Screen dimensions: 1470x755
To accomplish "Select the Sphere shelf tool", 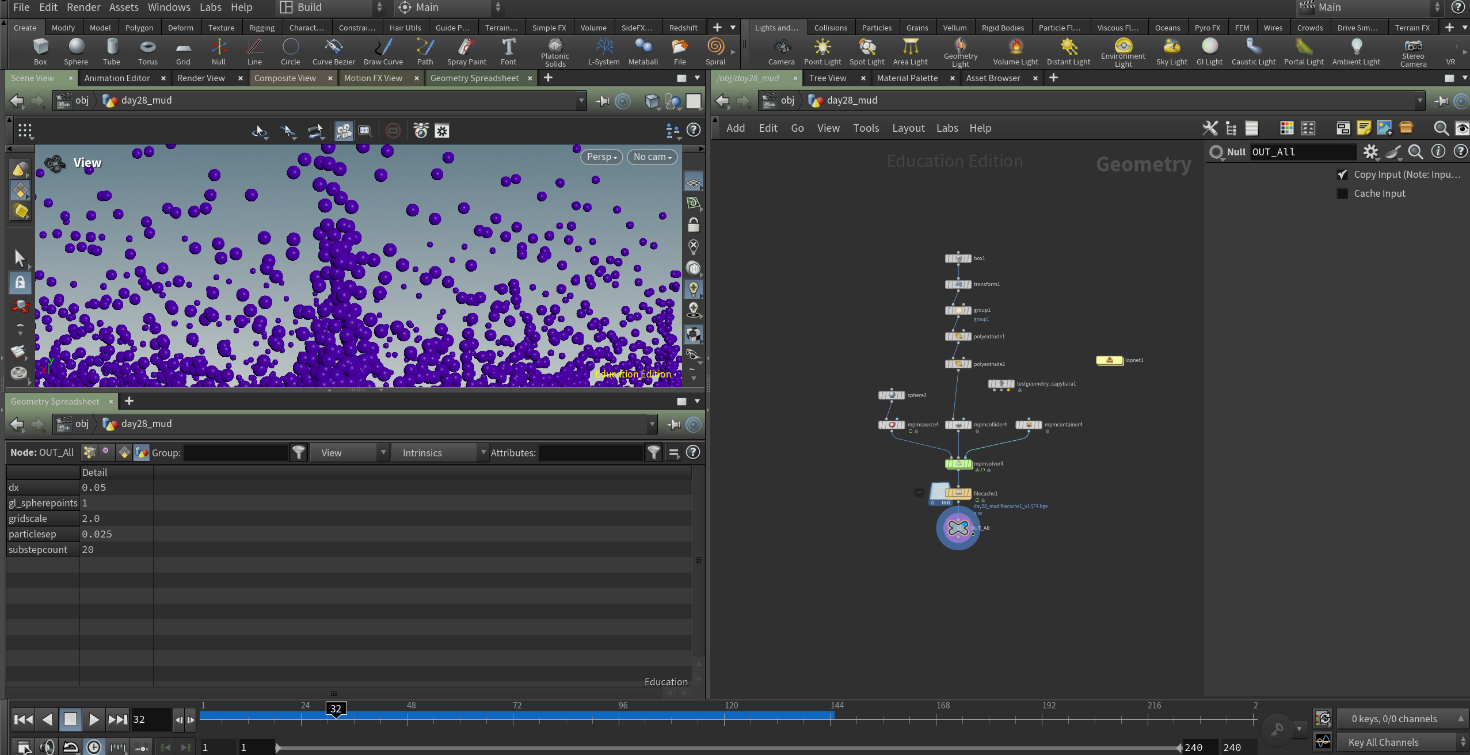I will pyautogui.click(x=76, y=51).
